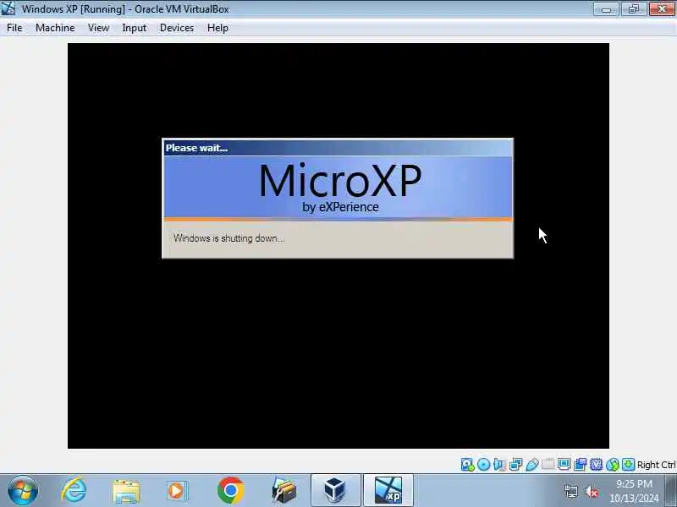Click the shared folders status icon
Screen dimensions: 677x507
(548, 464)
